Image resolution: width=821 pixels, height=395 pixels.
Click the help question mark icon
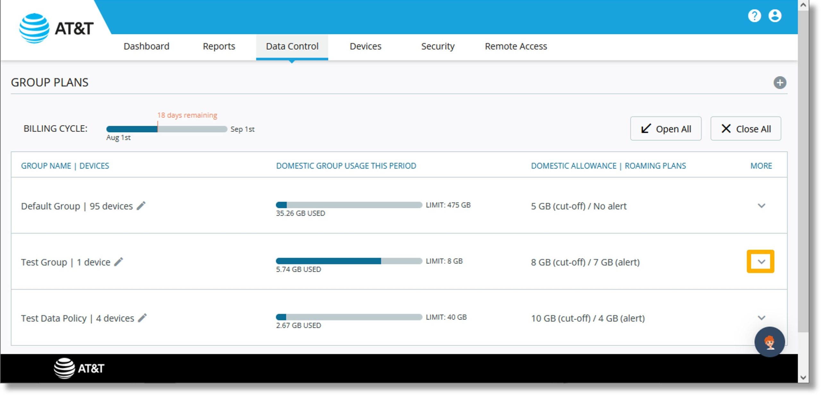click(x=759, y=15)
